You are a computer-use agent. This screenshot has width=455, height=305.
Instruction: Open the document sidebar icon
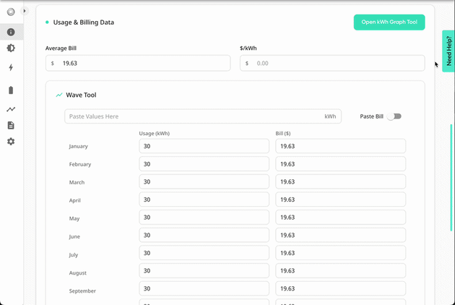11,125
